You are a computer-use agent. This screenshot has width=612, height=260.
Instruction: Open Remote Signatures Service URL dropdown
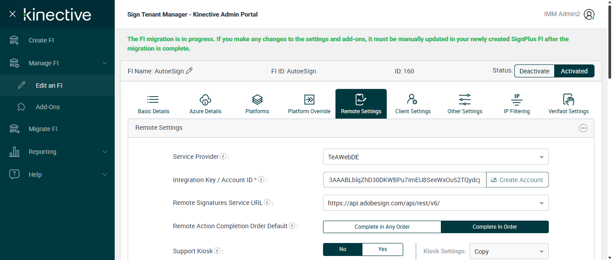pos(435,203)
